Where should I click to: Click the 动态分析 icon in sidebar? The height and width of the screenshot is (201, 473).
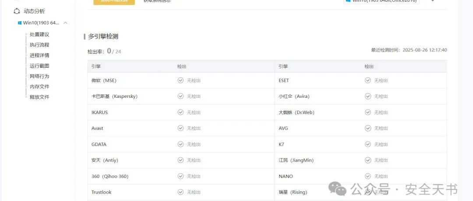tap(17, 11)
